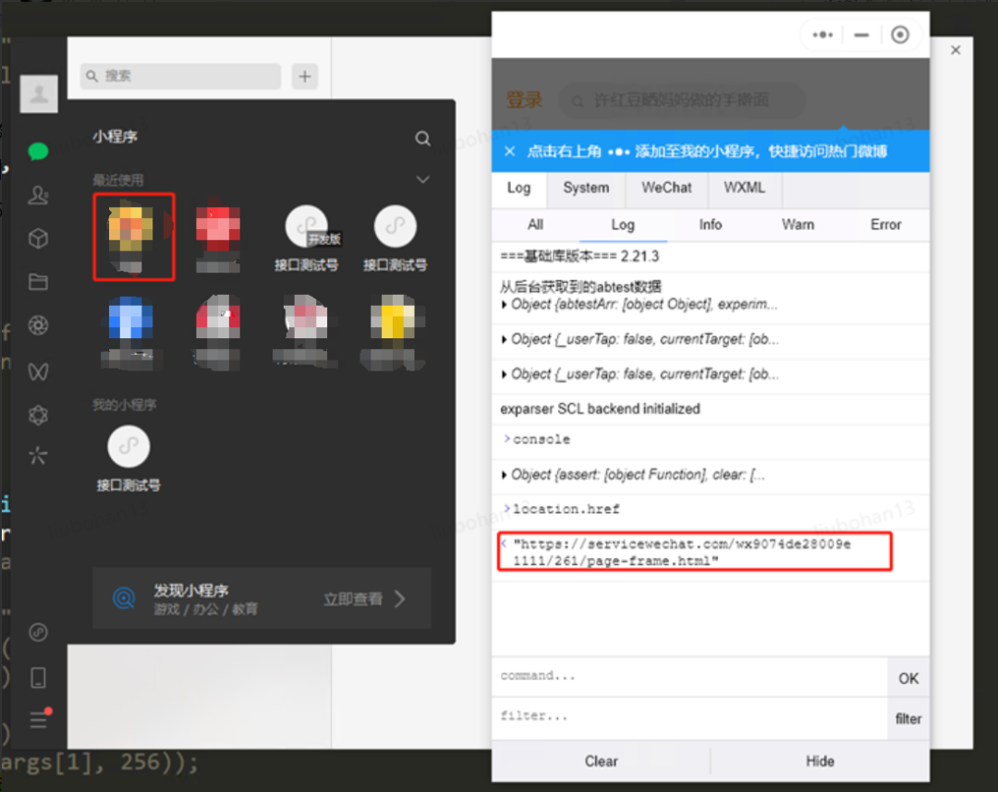Screen dimensions: 998x792
Task: Expand the Object {assert: log entry
Action: tap(633, 475)
